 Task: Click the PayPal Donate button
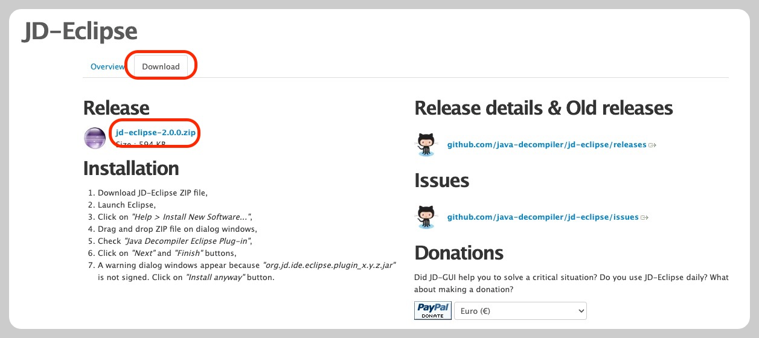[433, 311]
